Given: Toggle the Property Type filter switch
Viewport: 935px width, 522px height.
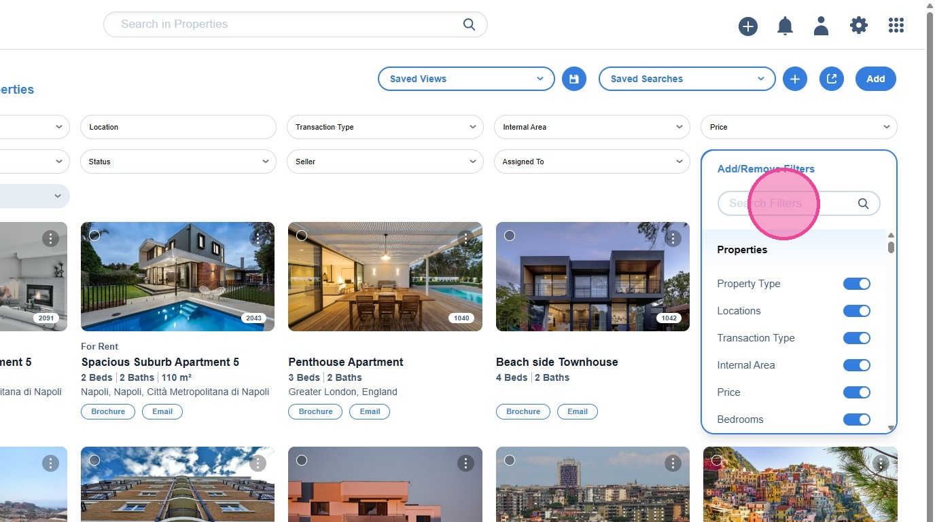Looking at the screenshot, I should point(857,284).
